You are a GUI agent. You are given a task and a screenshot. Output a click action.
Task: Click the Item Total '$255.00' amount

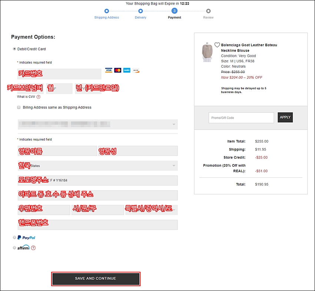[x=262, y=141]
